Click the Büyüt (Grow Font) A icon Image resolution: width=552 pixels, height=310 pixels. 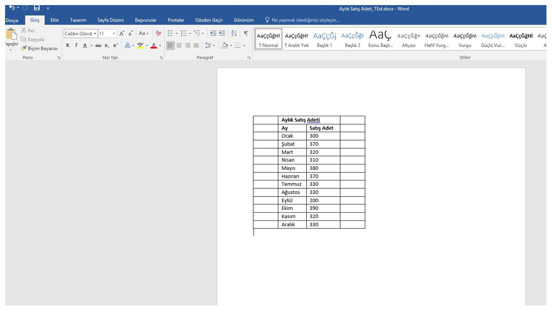121,33
